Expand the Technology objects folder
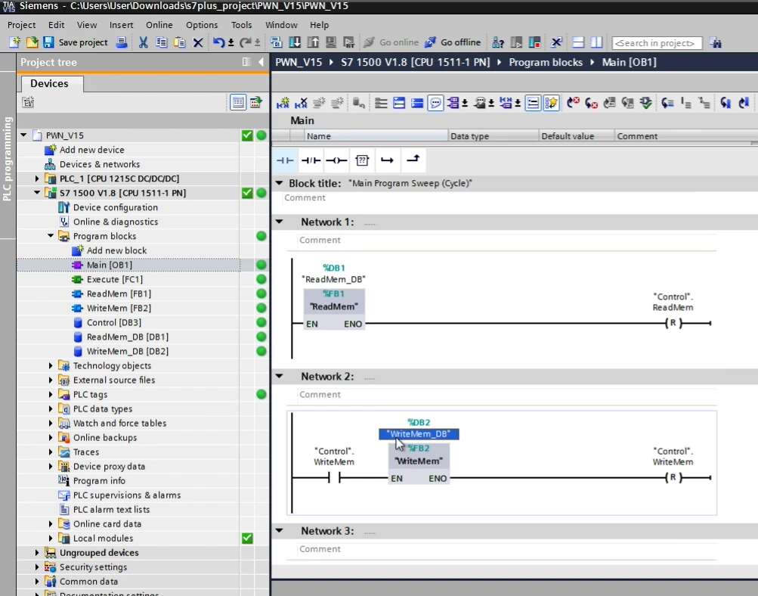Viewport: 758px width, 596px height. click(x=51, y=366)
